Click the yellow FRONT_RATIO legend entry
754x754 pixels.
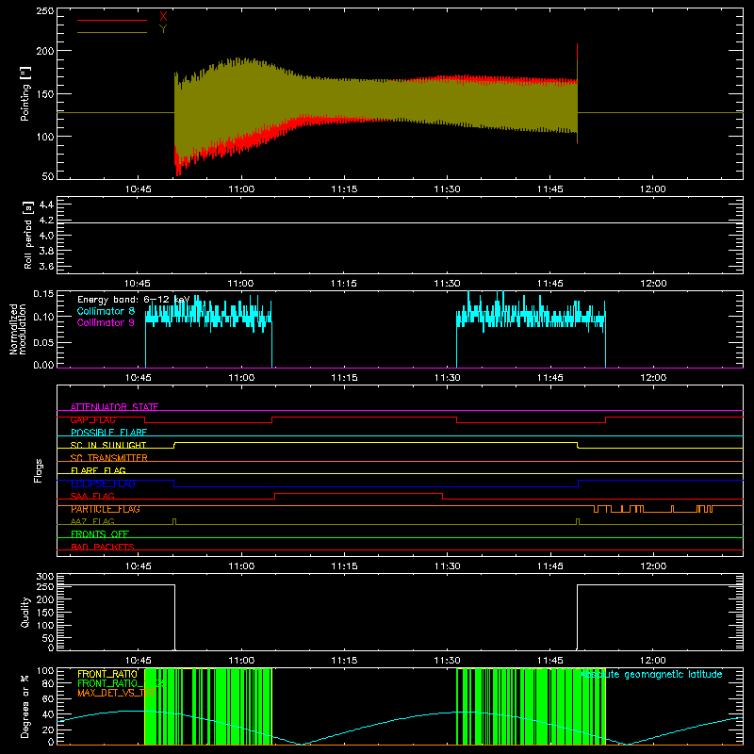tap(107, 674)
